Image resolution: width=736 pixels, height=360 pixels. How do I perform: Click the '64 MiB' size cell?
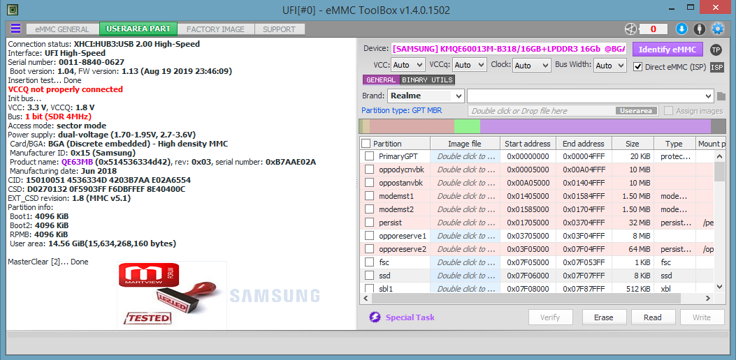[632, 248]
